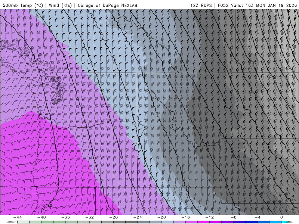Click the -16 value on the color scale
The image size is (299, 224).
[x=185, y=217]
